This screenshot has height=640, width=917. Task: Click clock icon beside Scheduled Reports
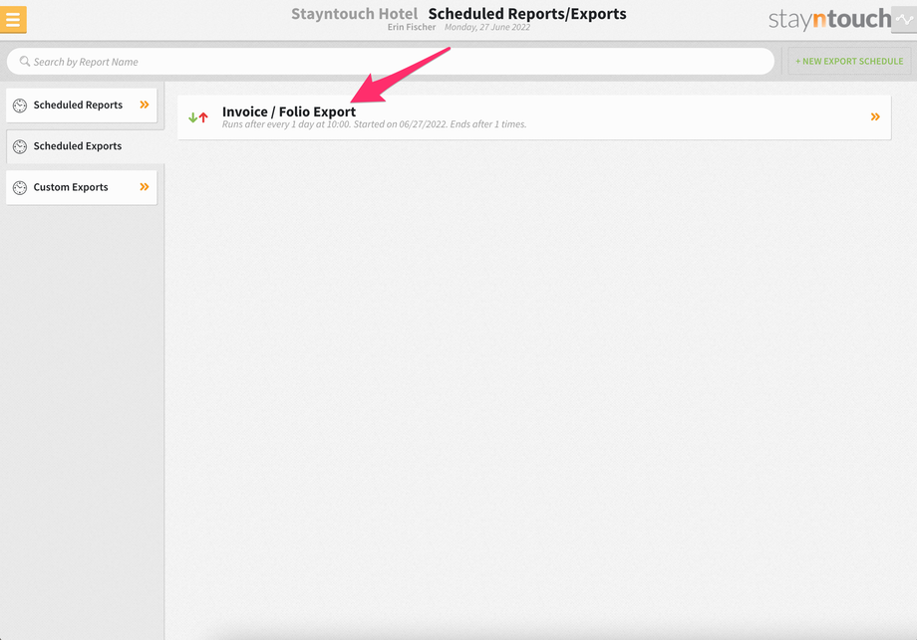click(x=20, y=106)
